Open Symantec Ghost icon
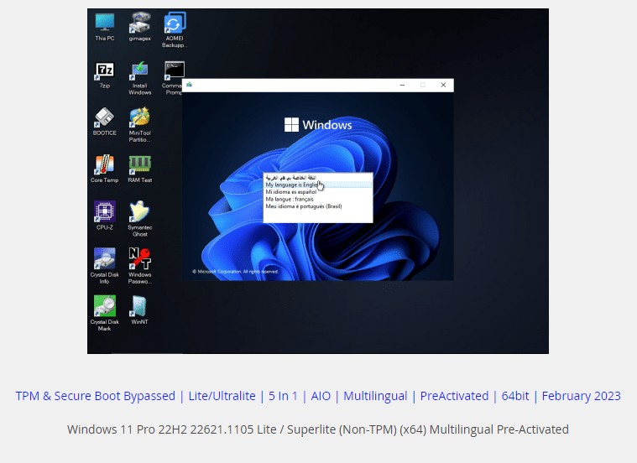Screen dimensions: 637x463 [140, 219]
